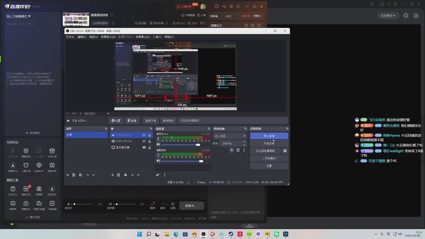425x239 pixels.
Task: Toggle visibility of the 文本 (GDI+) source
Action: coord(144,135)
